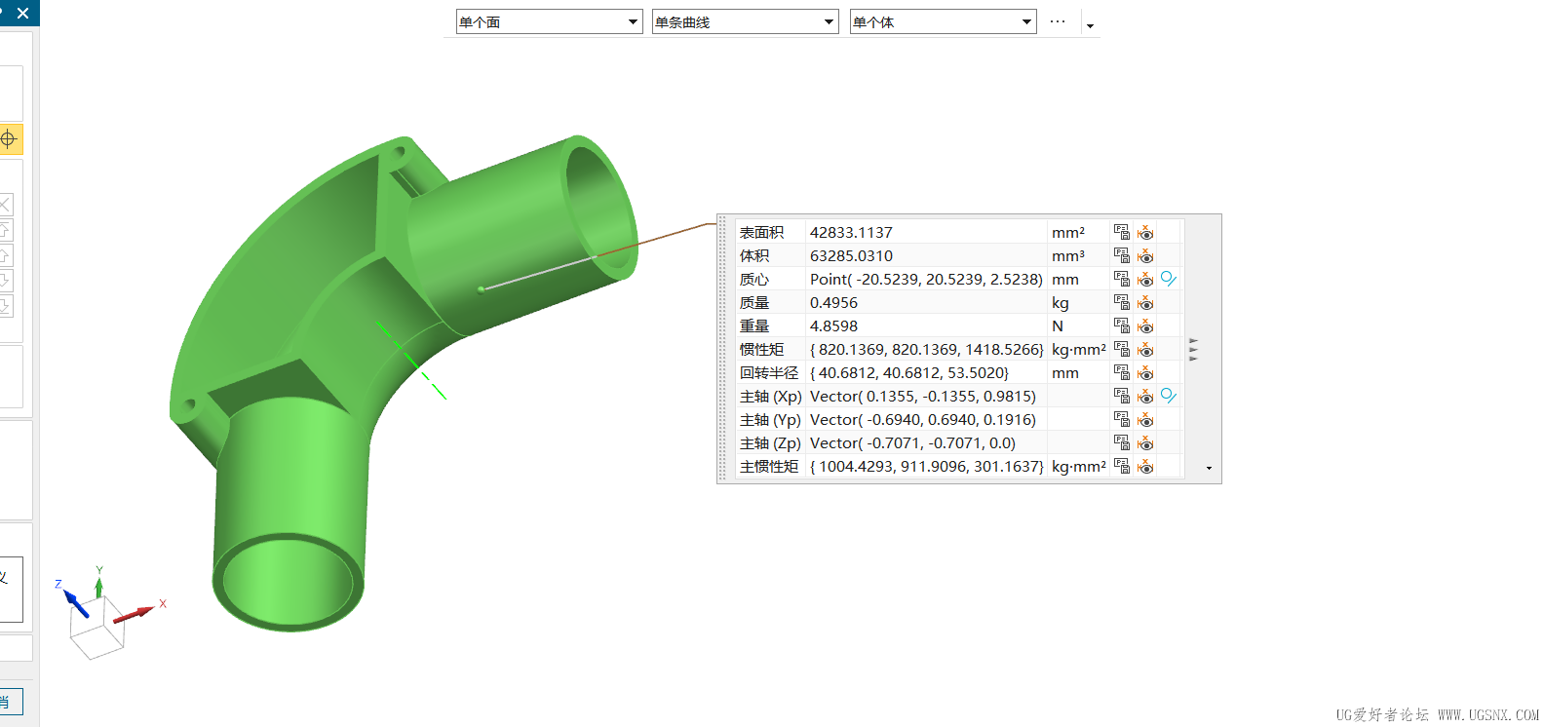Click the Zp vector value -0.7071
1544x727 pixels.
coord(912,442)
